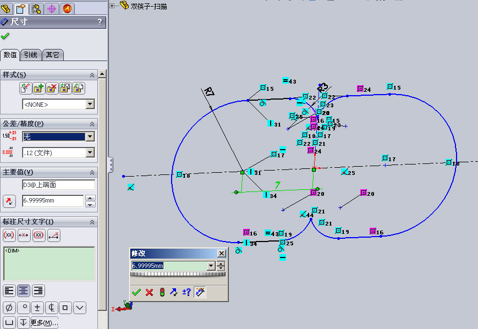Image resolution: width=478 pixels, height=329 pixels.
Task: Switch to the 引线 tab
Action: tap(31, 55)
